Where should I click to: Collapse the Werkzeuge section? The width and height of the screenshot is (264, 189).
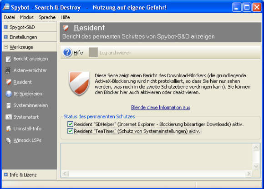(x=6, y=47)
